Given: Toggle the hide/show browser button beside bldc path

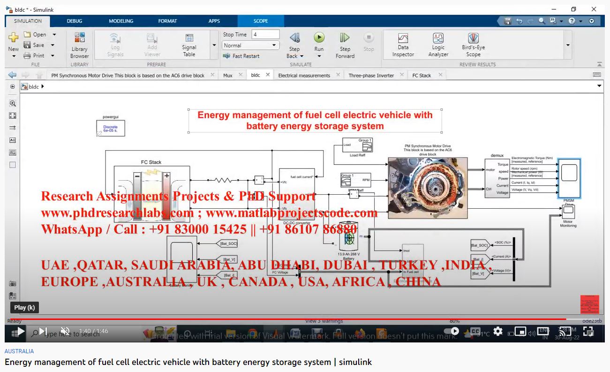Looking at the screenshot, I should coord(13,86).
